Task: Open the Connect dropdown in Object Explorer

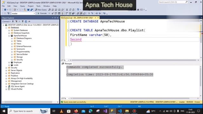Action: (6, 22)
